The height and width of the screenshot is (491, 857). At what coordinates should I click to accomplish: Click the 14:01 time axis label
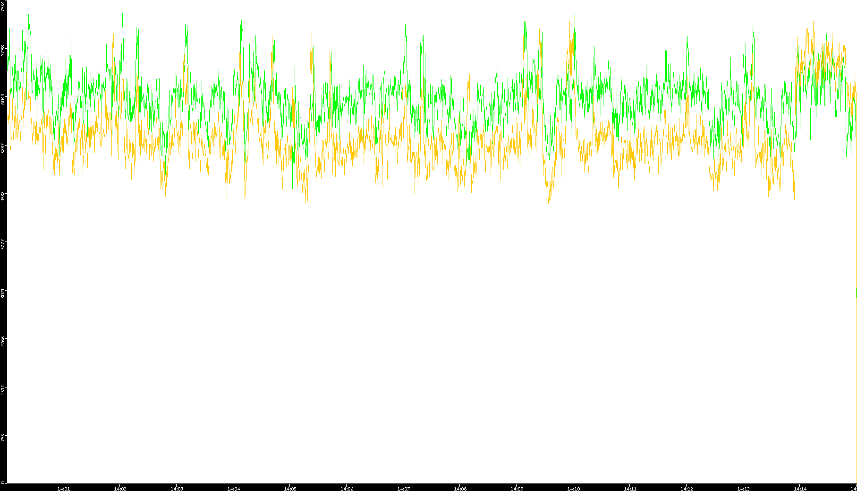pos(63,488)
